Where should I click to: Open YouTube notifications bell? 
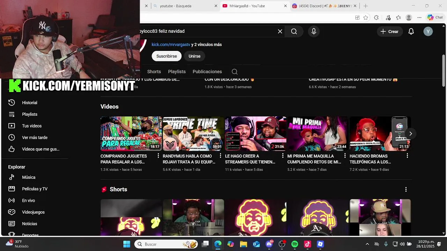click(x=411, y=31)
